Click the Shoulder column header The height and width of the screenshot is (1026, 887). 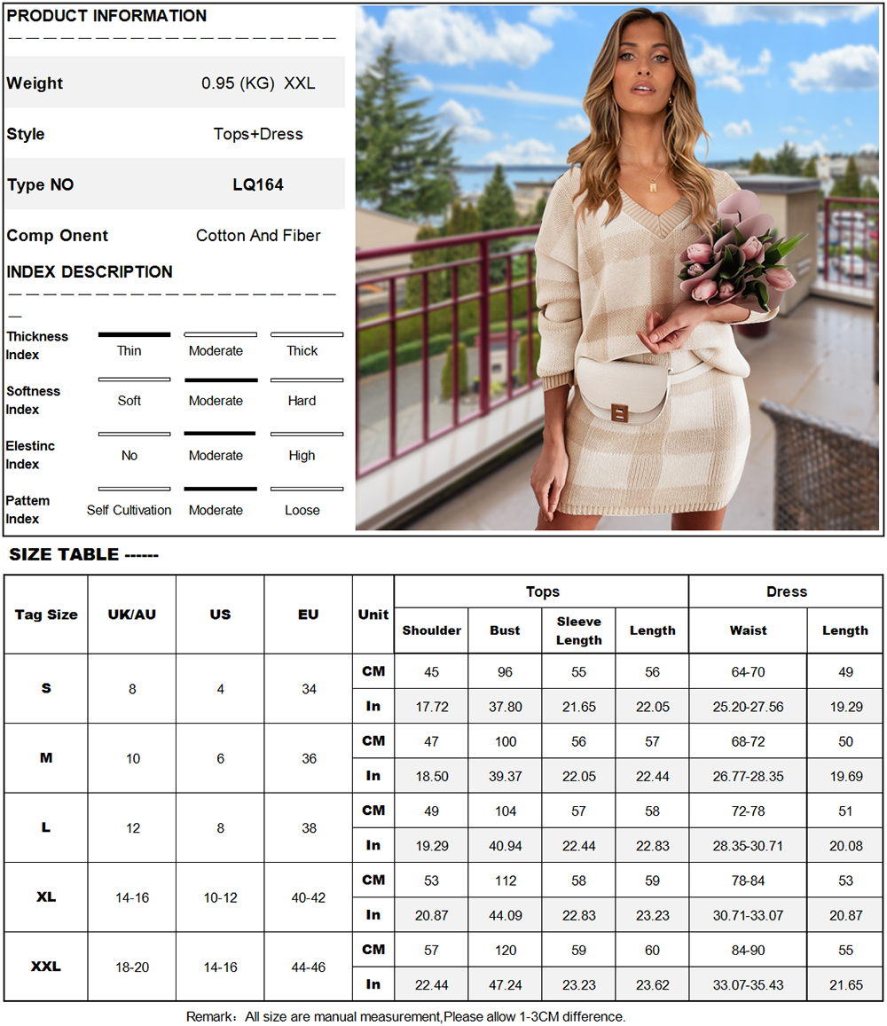pos(431,630)
